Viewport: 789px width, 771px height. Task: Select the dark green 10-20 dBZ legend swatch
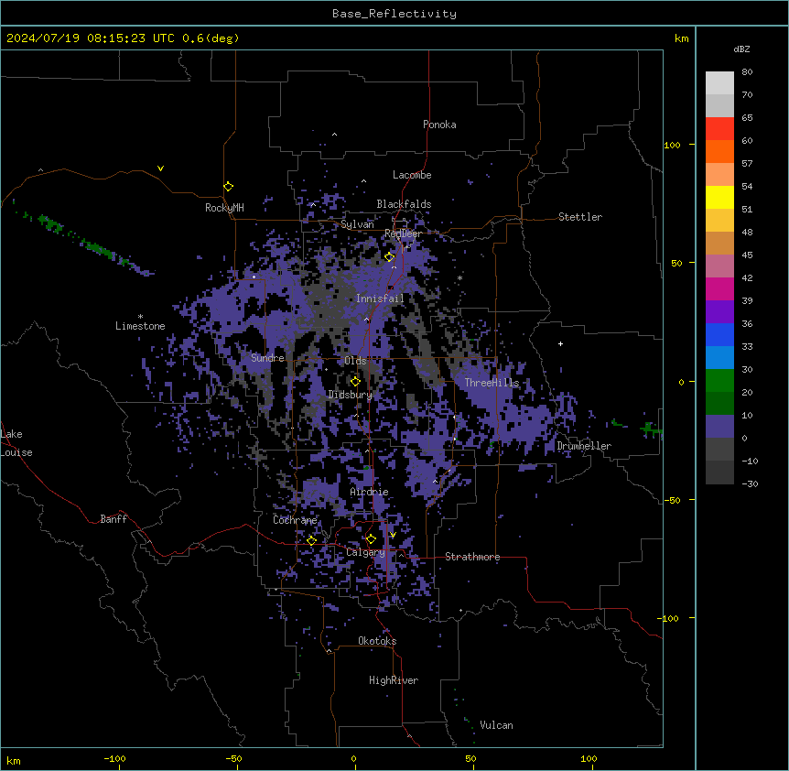[x=719, y=404]
